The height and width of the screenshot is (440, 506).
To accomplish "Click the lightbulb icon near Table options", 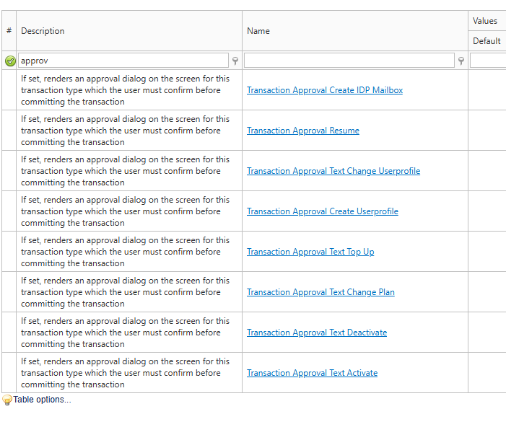I will coord(7,400).
